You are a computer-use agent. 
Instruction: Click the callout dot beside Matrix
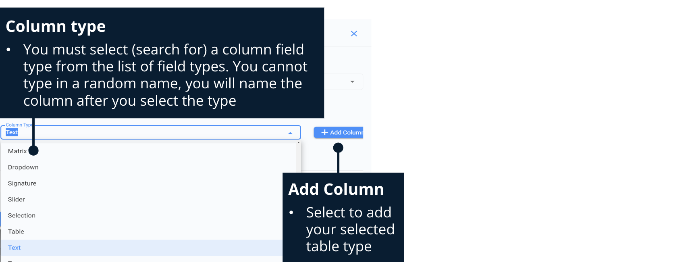(34, 150)
